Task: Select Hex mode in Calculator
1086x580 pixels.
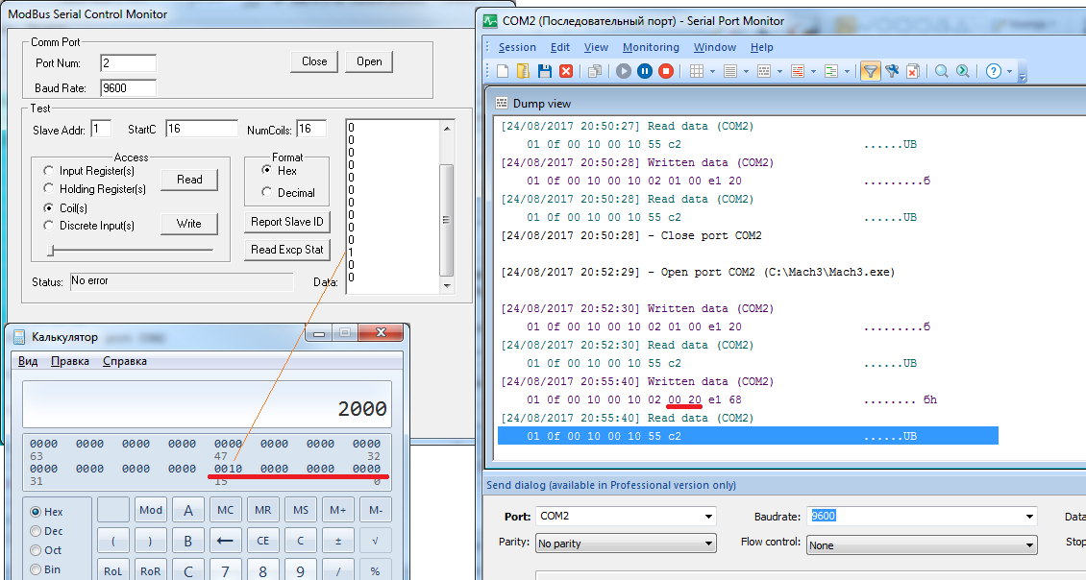Action: tap(36, 512)
